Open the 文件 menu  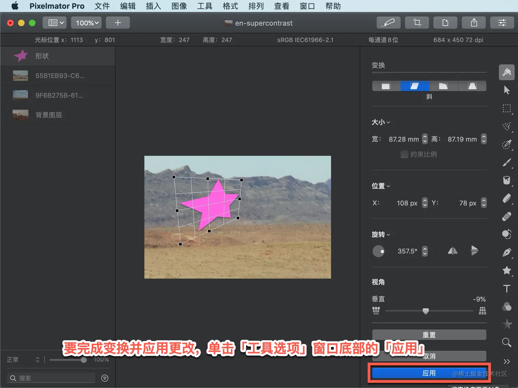(102, 6)
